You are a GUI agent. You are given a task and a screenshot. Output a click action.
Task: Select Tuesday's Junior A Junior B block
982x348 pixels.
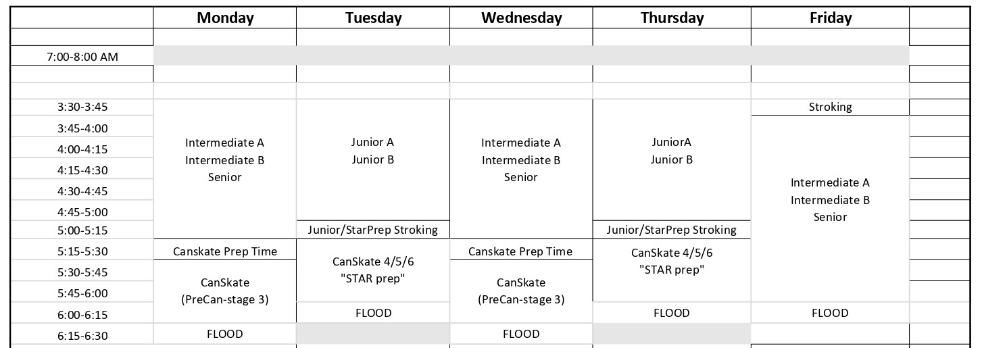coord(373,151)
